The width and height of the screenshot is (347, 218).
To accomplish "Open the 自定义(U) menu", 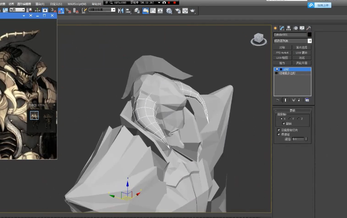I will click(56, 4).
